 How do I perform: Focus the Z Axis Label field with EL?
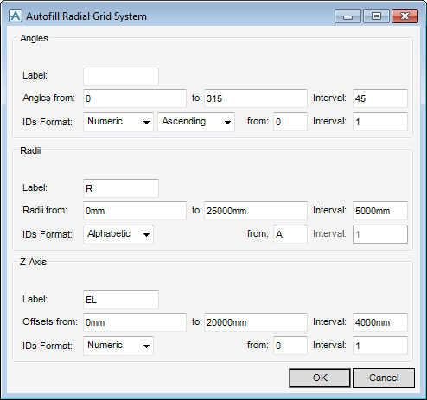[121, 300]
